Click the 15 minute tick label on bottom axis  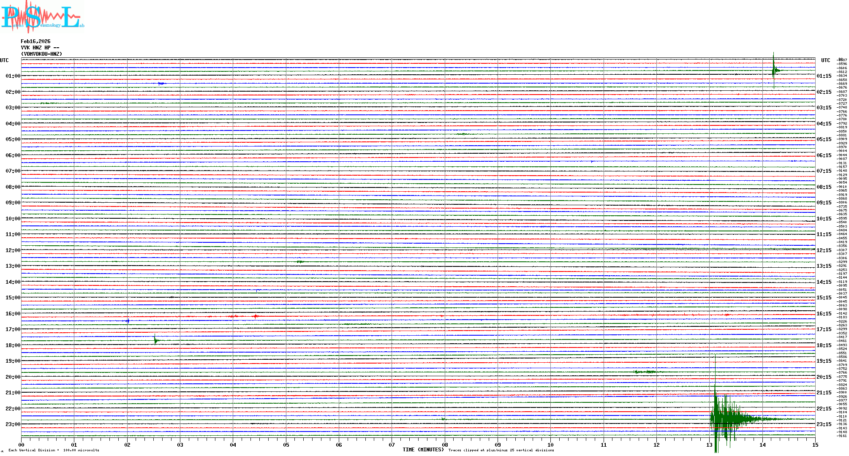(x=815, y=445)
